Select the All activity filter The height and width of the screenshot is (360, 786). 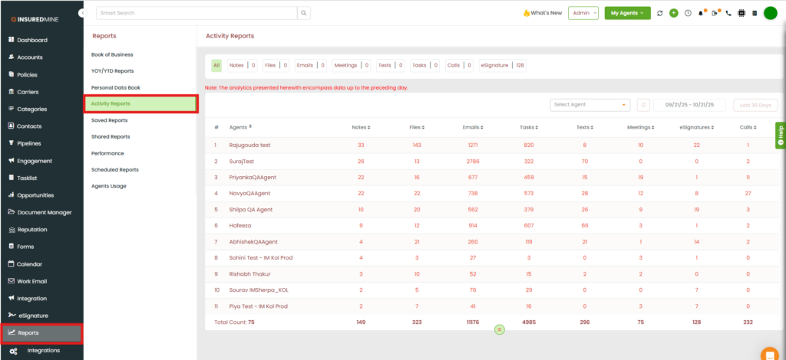pyautogui.click(x=216, y=66)
